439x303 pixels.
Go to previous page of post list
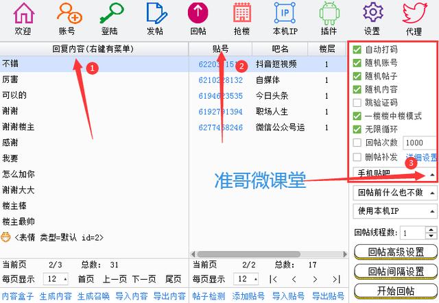[x=294, y=279]
